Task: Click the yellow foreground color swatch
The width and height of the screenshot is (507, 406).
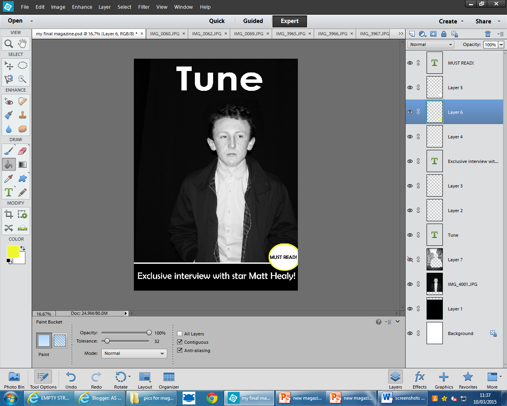Action: [12, 251]
